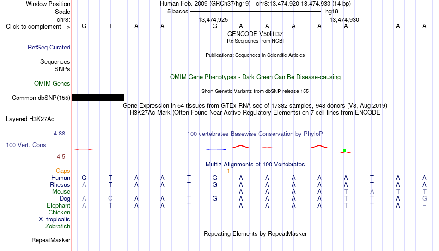Click 'Multiz Alignments of 100 Vertebrates' title
This screenshot has height=251, width=439.
coord(255,165)
